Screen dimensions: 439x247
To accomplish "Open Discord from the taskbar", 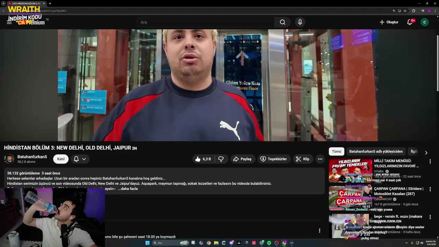I will (x=232, y=243).
